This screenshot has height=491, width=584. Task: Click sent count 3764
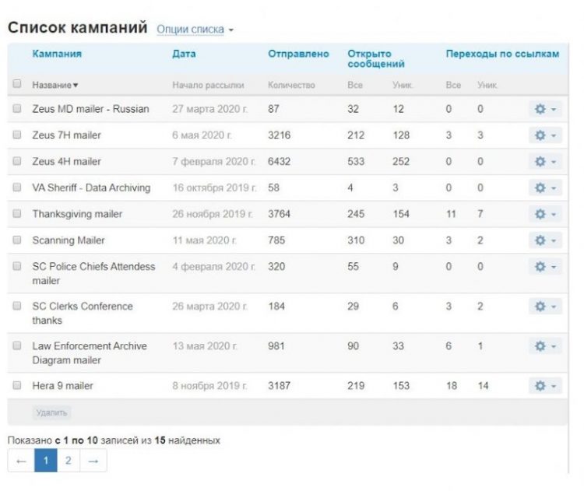(x=279, y=214)
